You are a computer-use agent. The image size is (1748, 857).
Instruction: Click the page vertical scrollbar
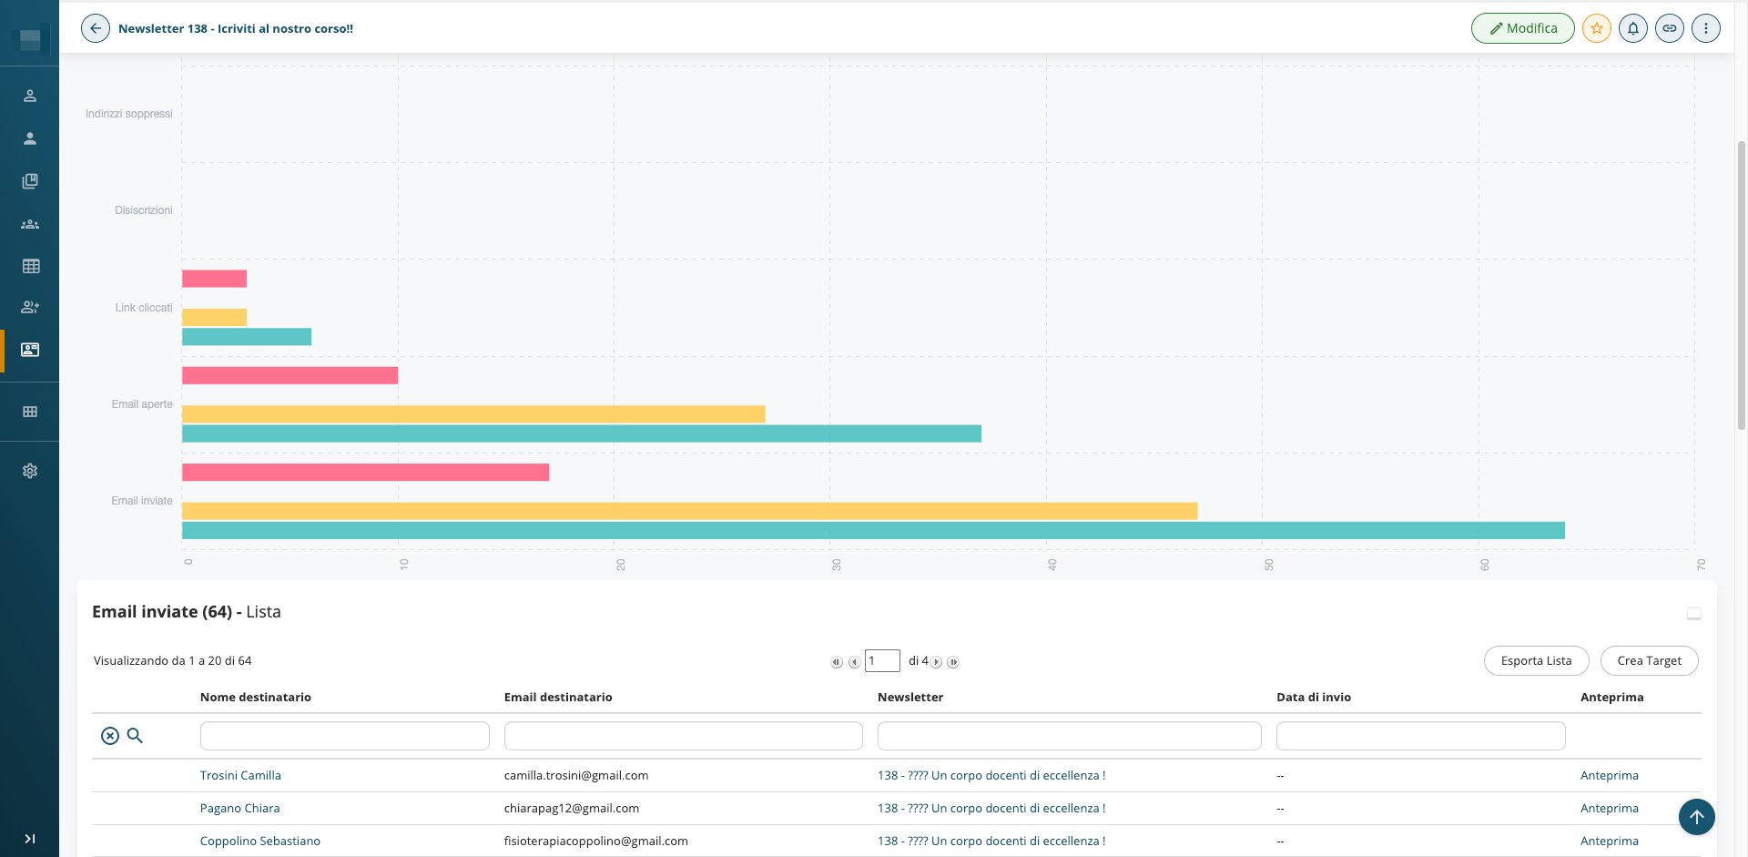pos(1742,284)
